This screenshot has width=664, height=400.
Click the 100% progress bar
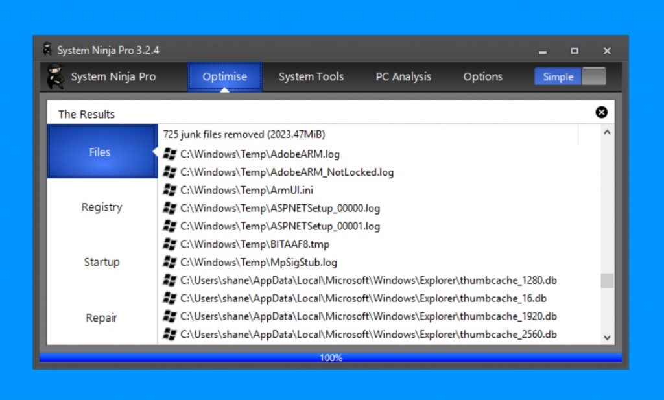(x=331, y=358)
